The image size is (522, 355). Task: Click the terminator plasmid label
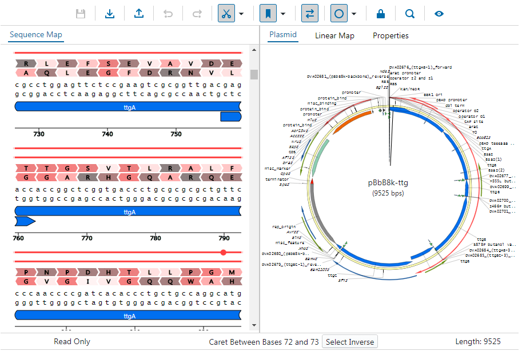(x=277, y=180)
